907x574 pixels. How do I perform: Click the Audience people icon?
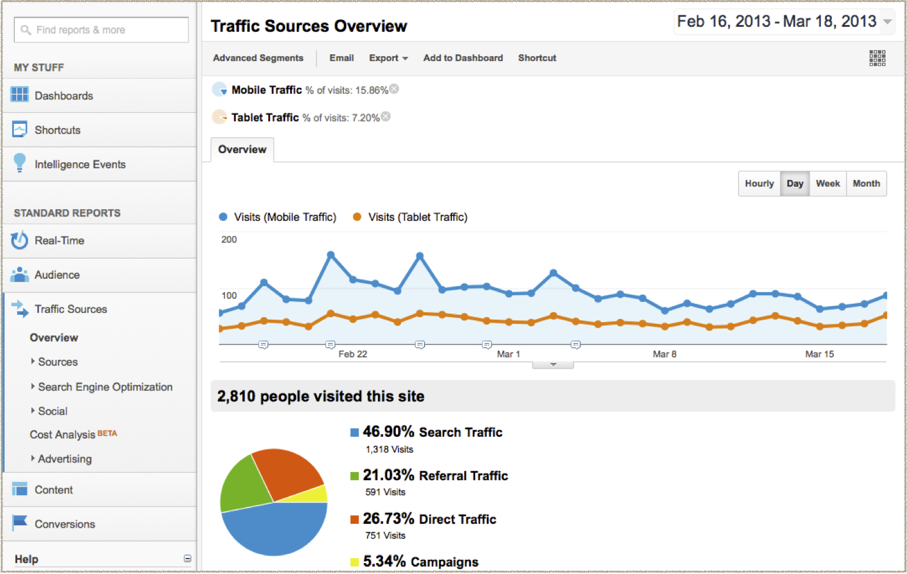pyautogui.click(x=20, y=274)
